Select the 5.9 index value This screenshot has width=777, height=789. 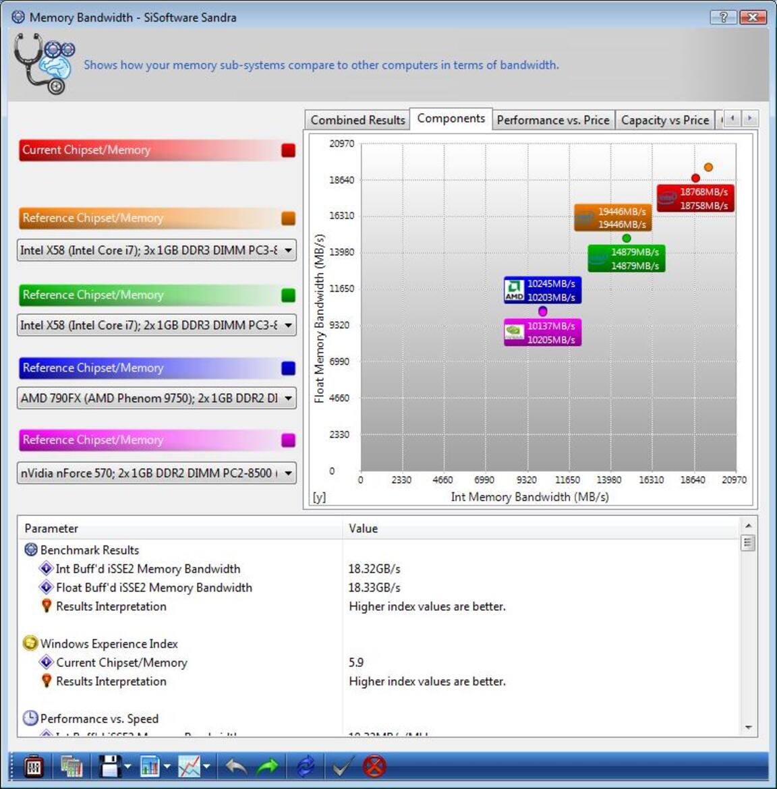pyautogui.click(x=356, y=662)
